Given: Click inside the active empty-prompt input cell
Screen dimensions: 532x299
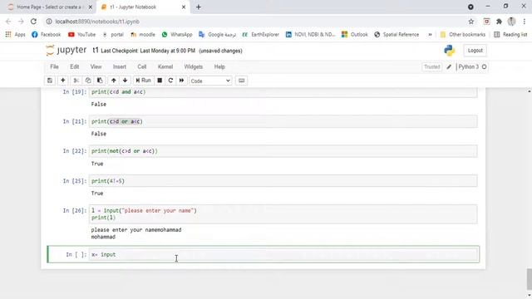Looking at the screenshot, I should pyautogui.click(x=283, y=254).
